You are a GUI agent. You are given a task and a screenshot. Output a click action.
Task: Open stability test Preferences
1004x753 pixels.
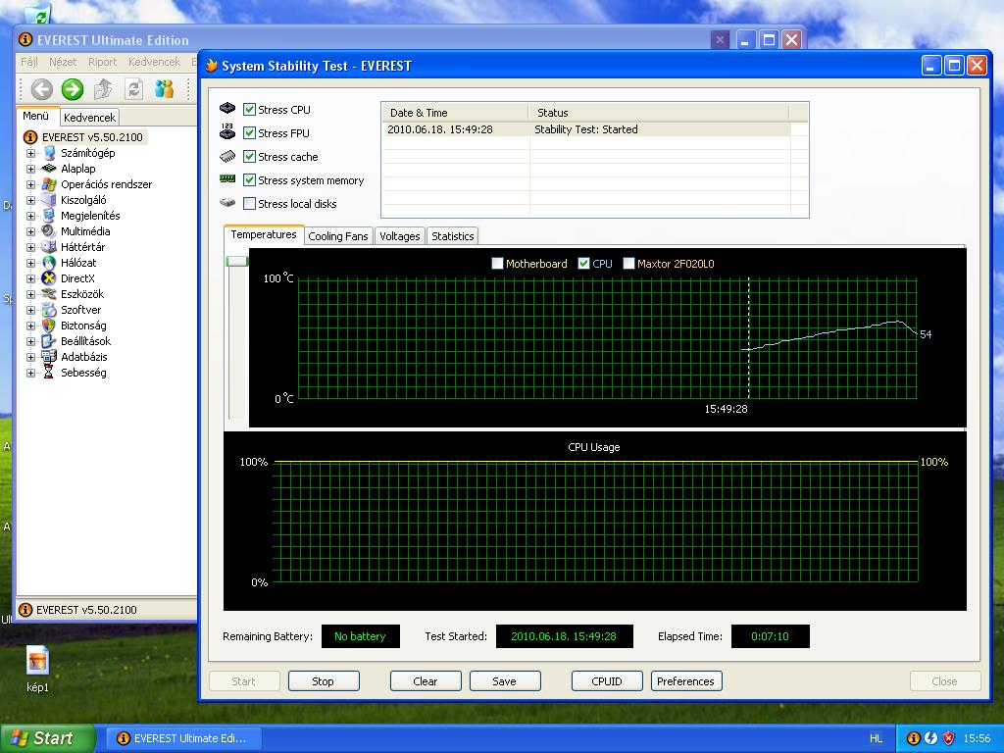(x=686, y=681)
